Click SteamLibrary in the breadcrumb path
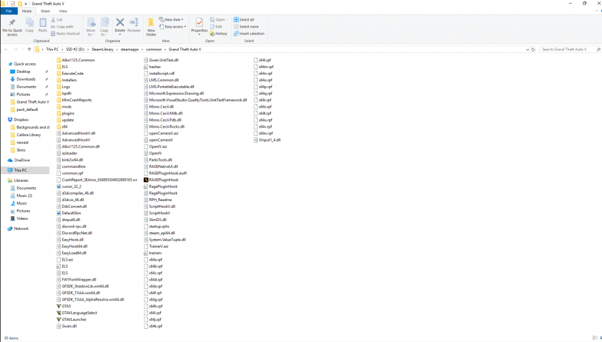 pyautogui.click(x=102, y=49)
